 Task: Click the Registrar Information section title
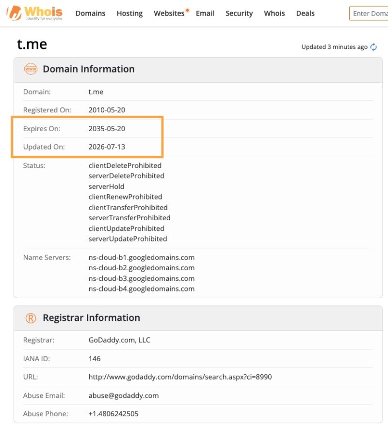[x=92, y=318]
